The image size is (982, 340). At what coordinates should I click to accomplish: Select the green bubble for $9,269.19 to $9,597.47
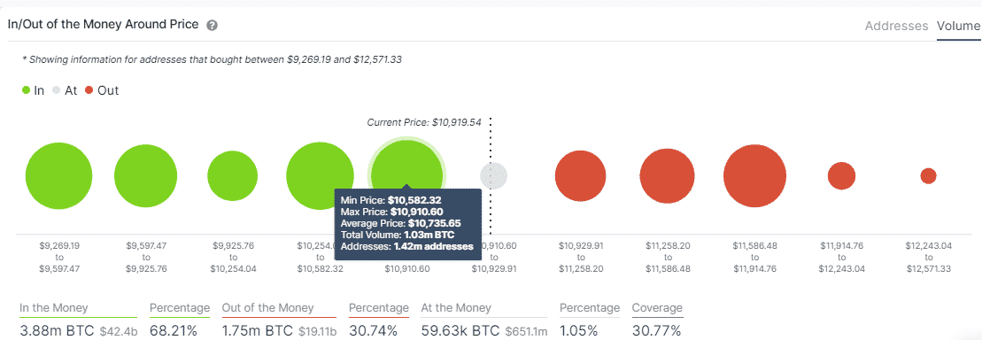(x=58, y=176)
